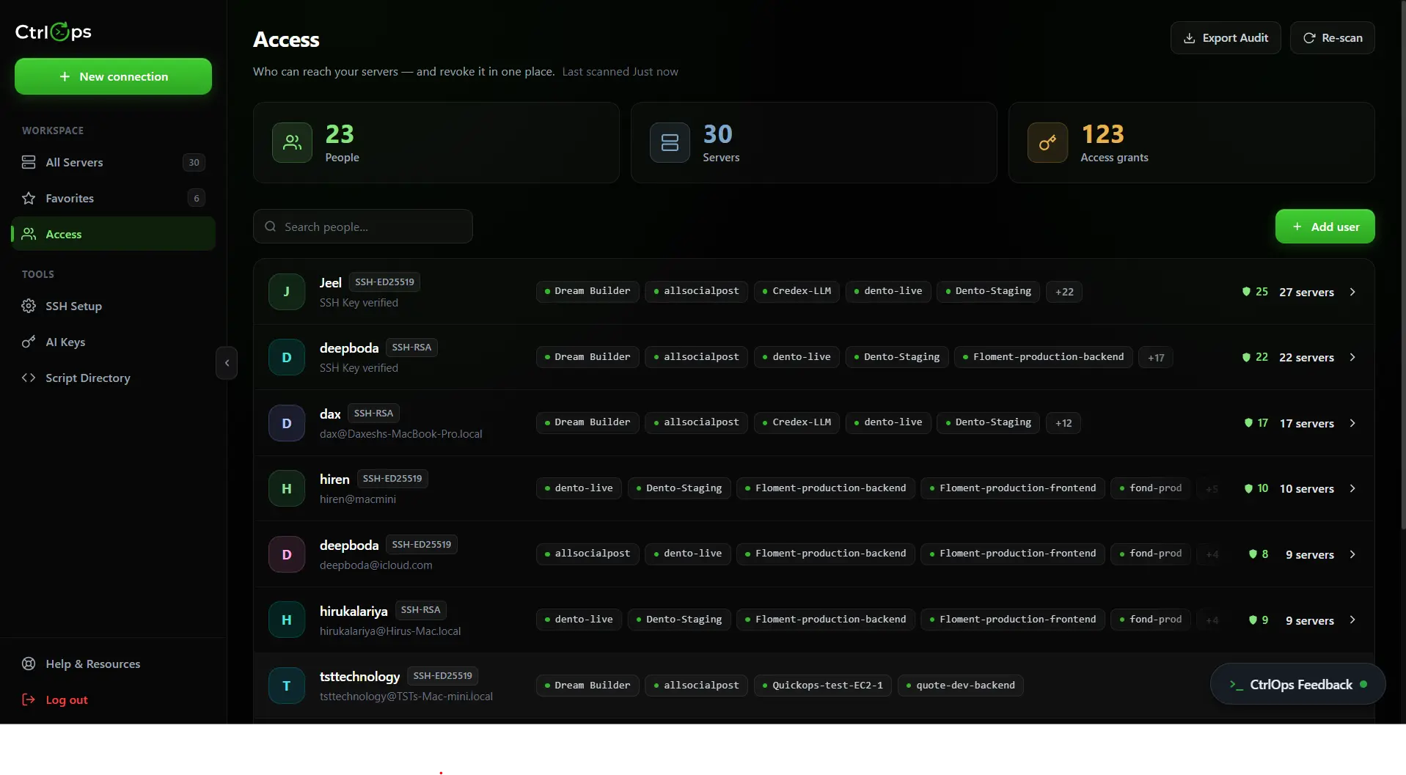Click the '23' people number
The width and height of the screenshot is (1406, 775).
click(x=340, y=134)
